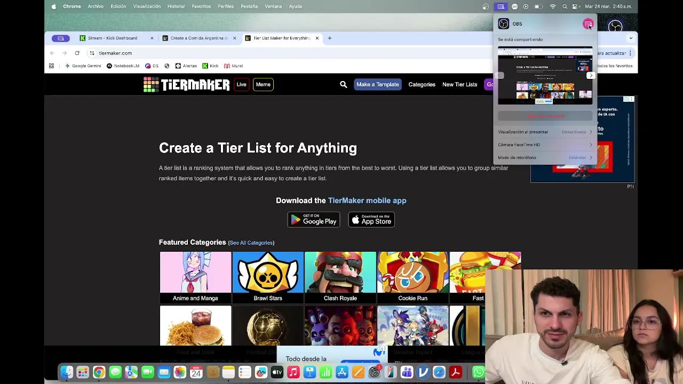Click the pink screen sharing button in the OBS panel
This screenshot has width=683, height=384.
(588, 24)
